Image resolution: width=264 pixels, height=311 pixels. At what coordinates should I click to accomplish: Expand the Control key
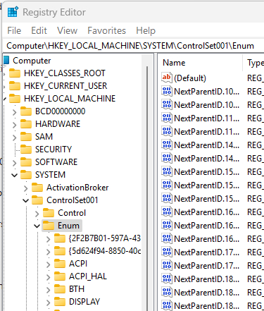37,214
